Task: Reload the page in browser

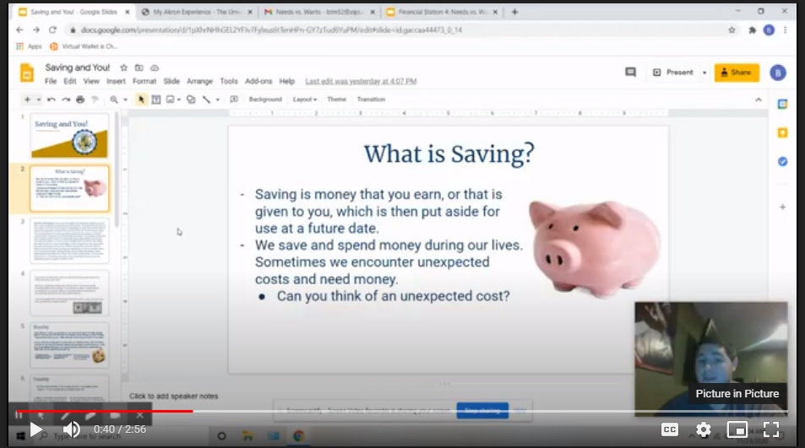Action: (x=52, y=30)
